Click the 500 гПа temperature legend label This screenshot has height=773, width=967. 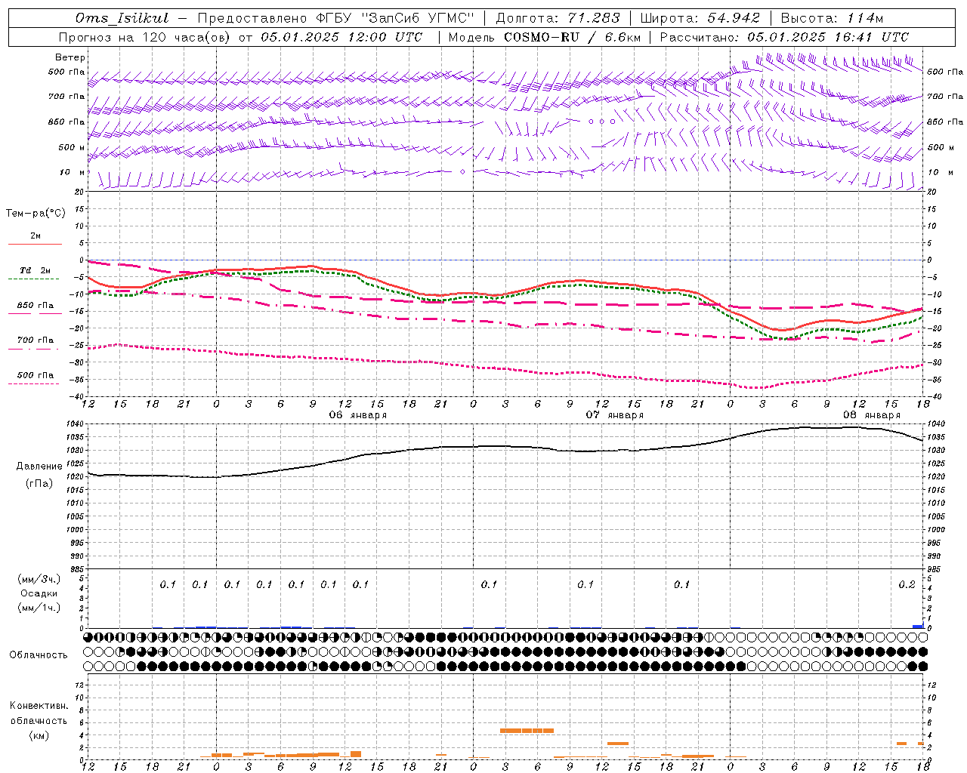pos(35,375)
